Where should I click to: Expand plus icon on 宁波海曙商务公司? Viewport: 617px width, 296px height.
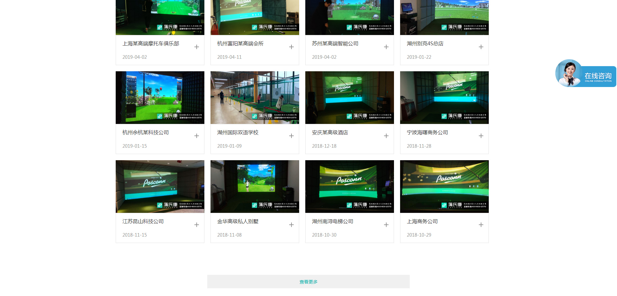point(481,136)
